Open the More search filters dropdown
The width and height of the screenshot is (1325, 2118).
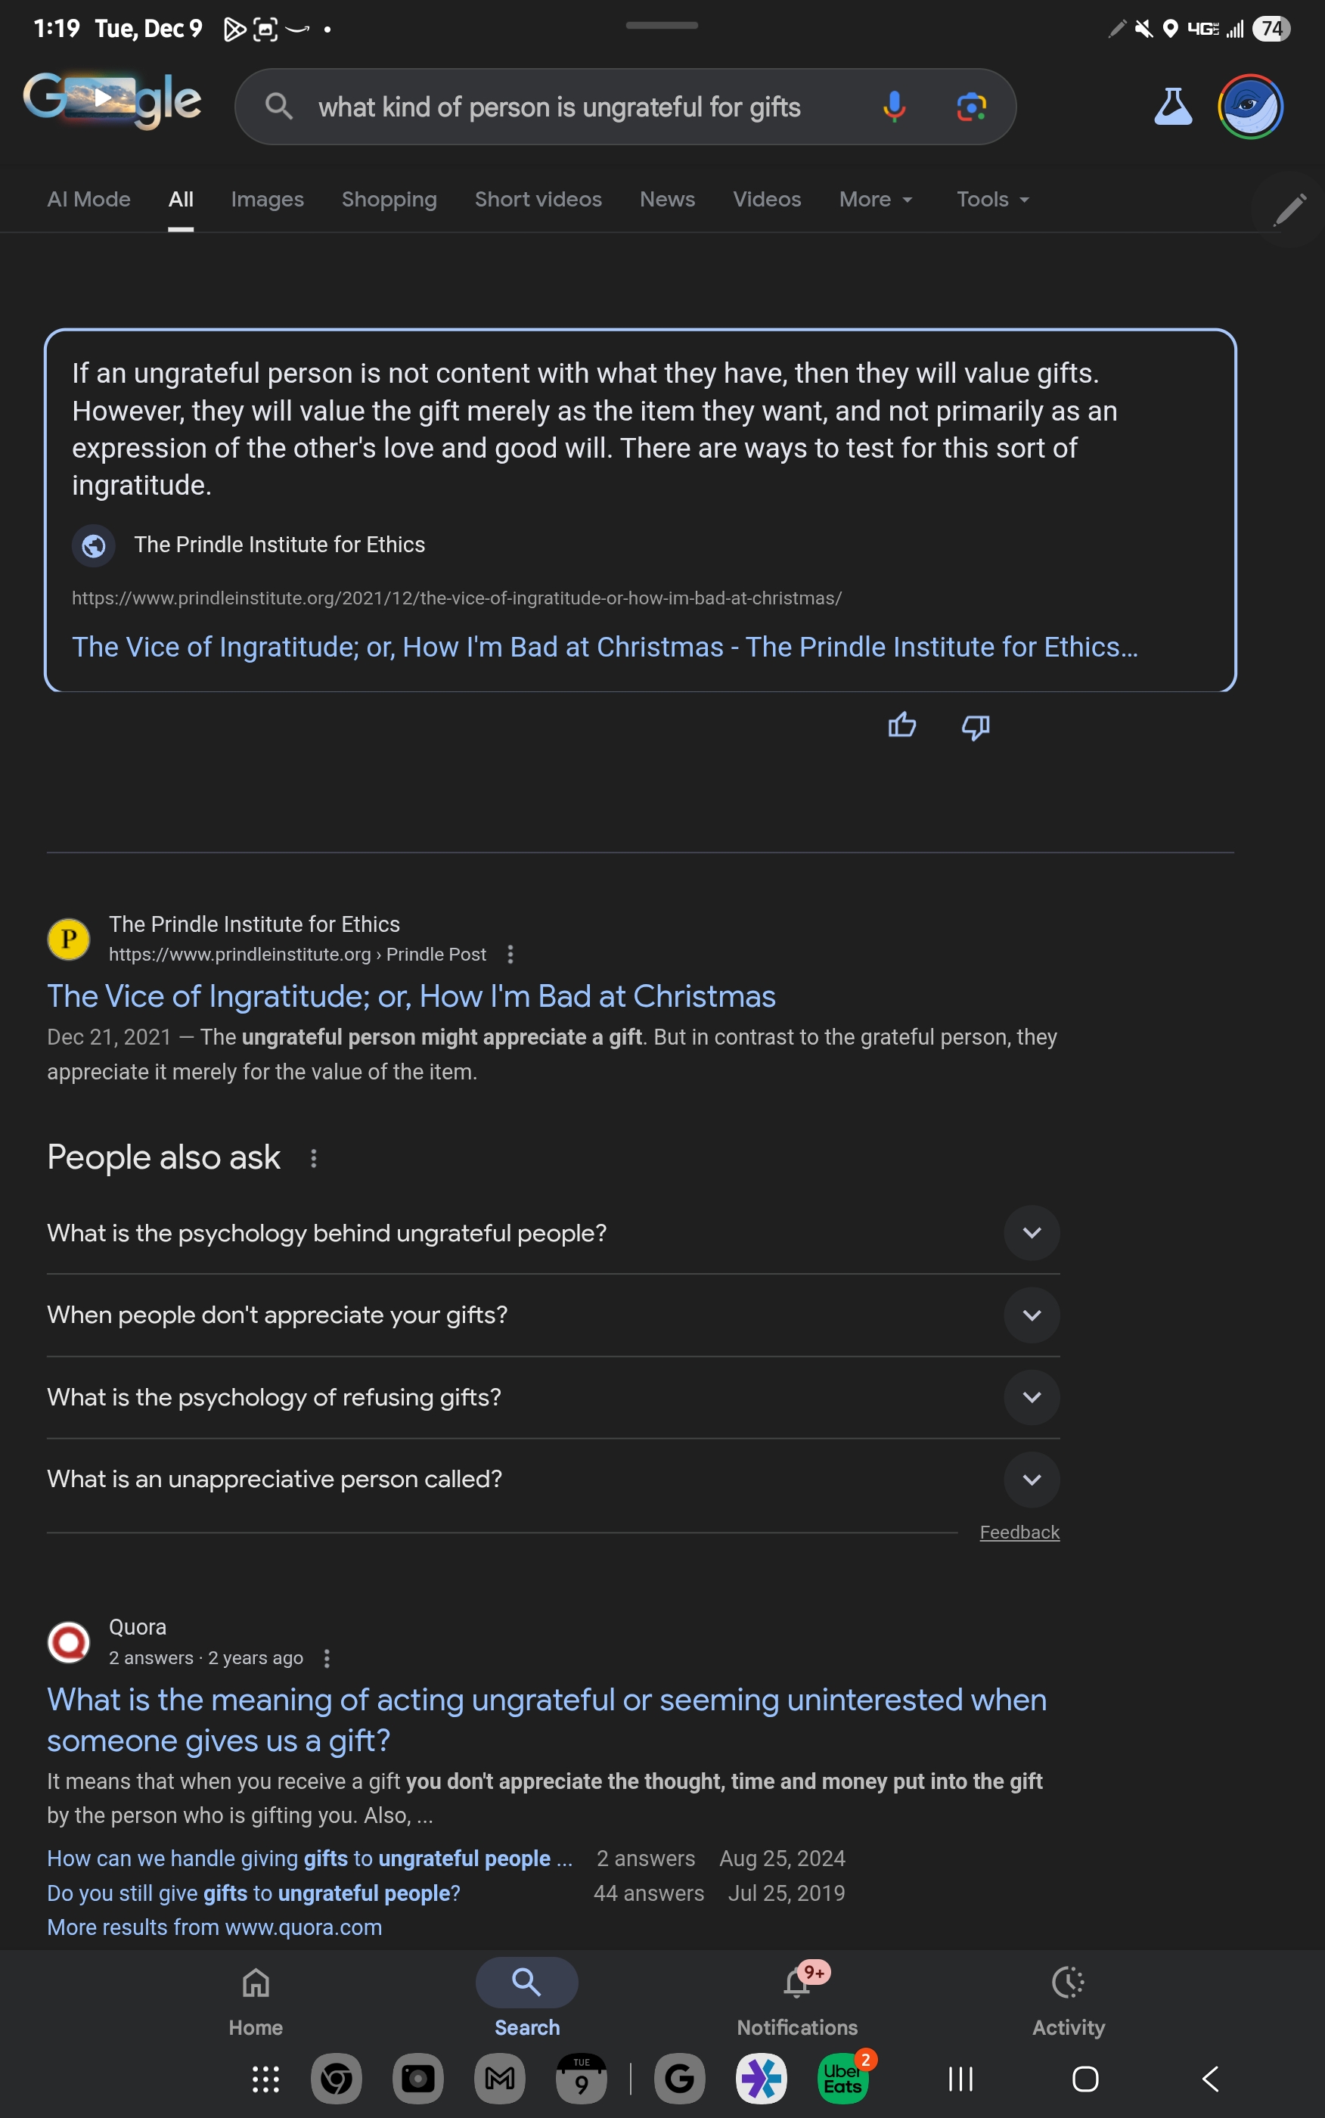[x=874, y=200]
